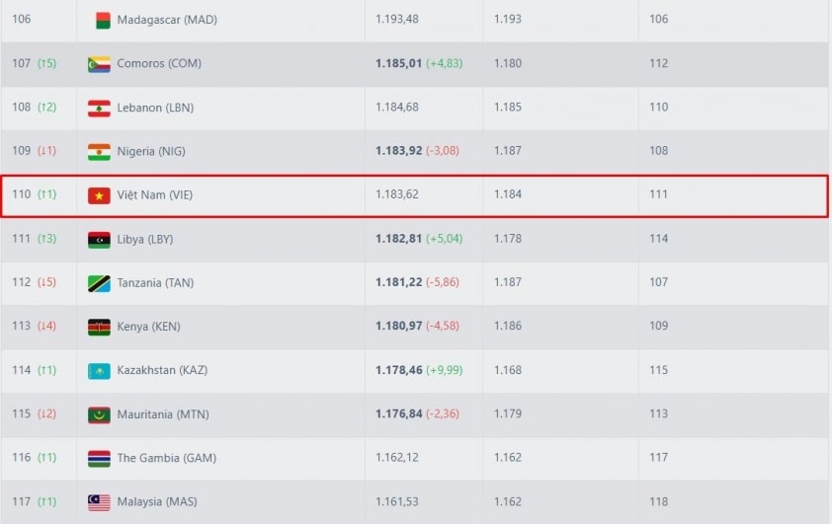The image size is (832, 524).
Task: Click Việt Nam's previous points 1.184
Action: [507, 194]
